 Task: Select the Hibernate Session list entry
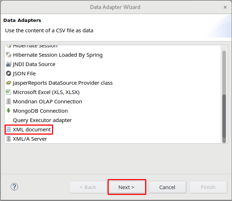coord(35,46)
